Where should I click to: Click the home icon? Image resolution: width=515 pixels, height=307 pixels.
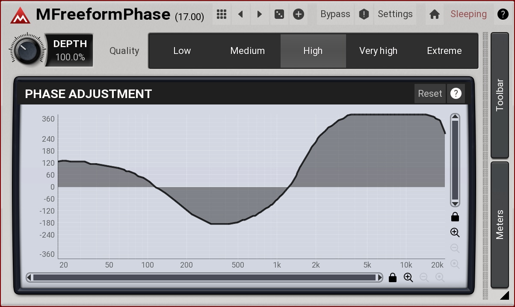tap(435, 14)
